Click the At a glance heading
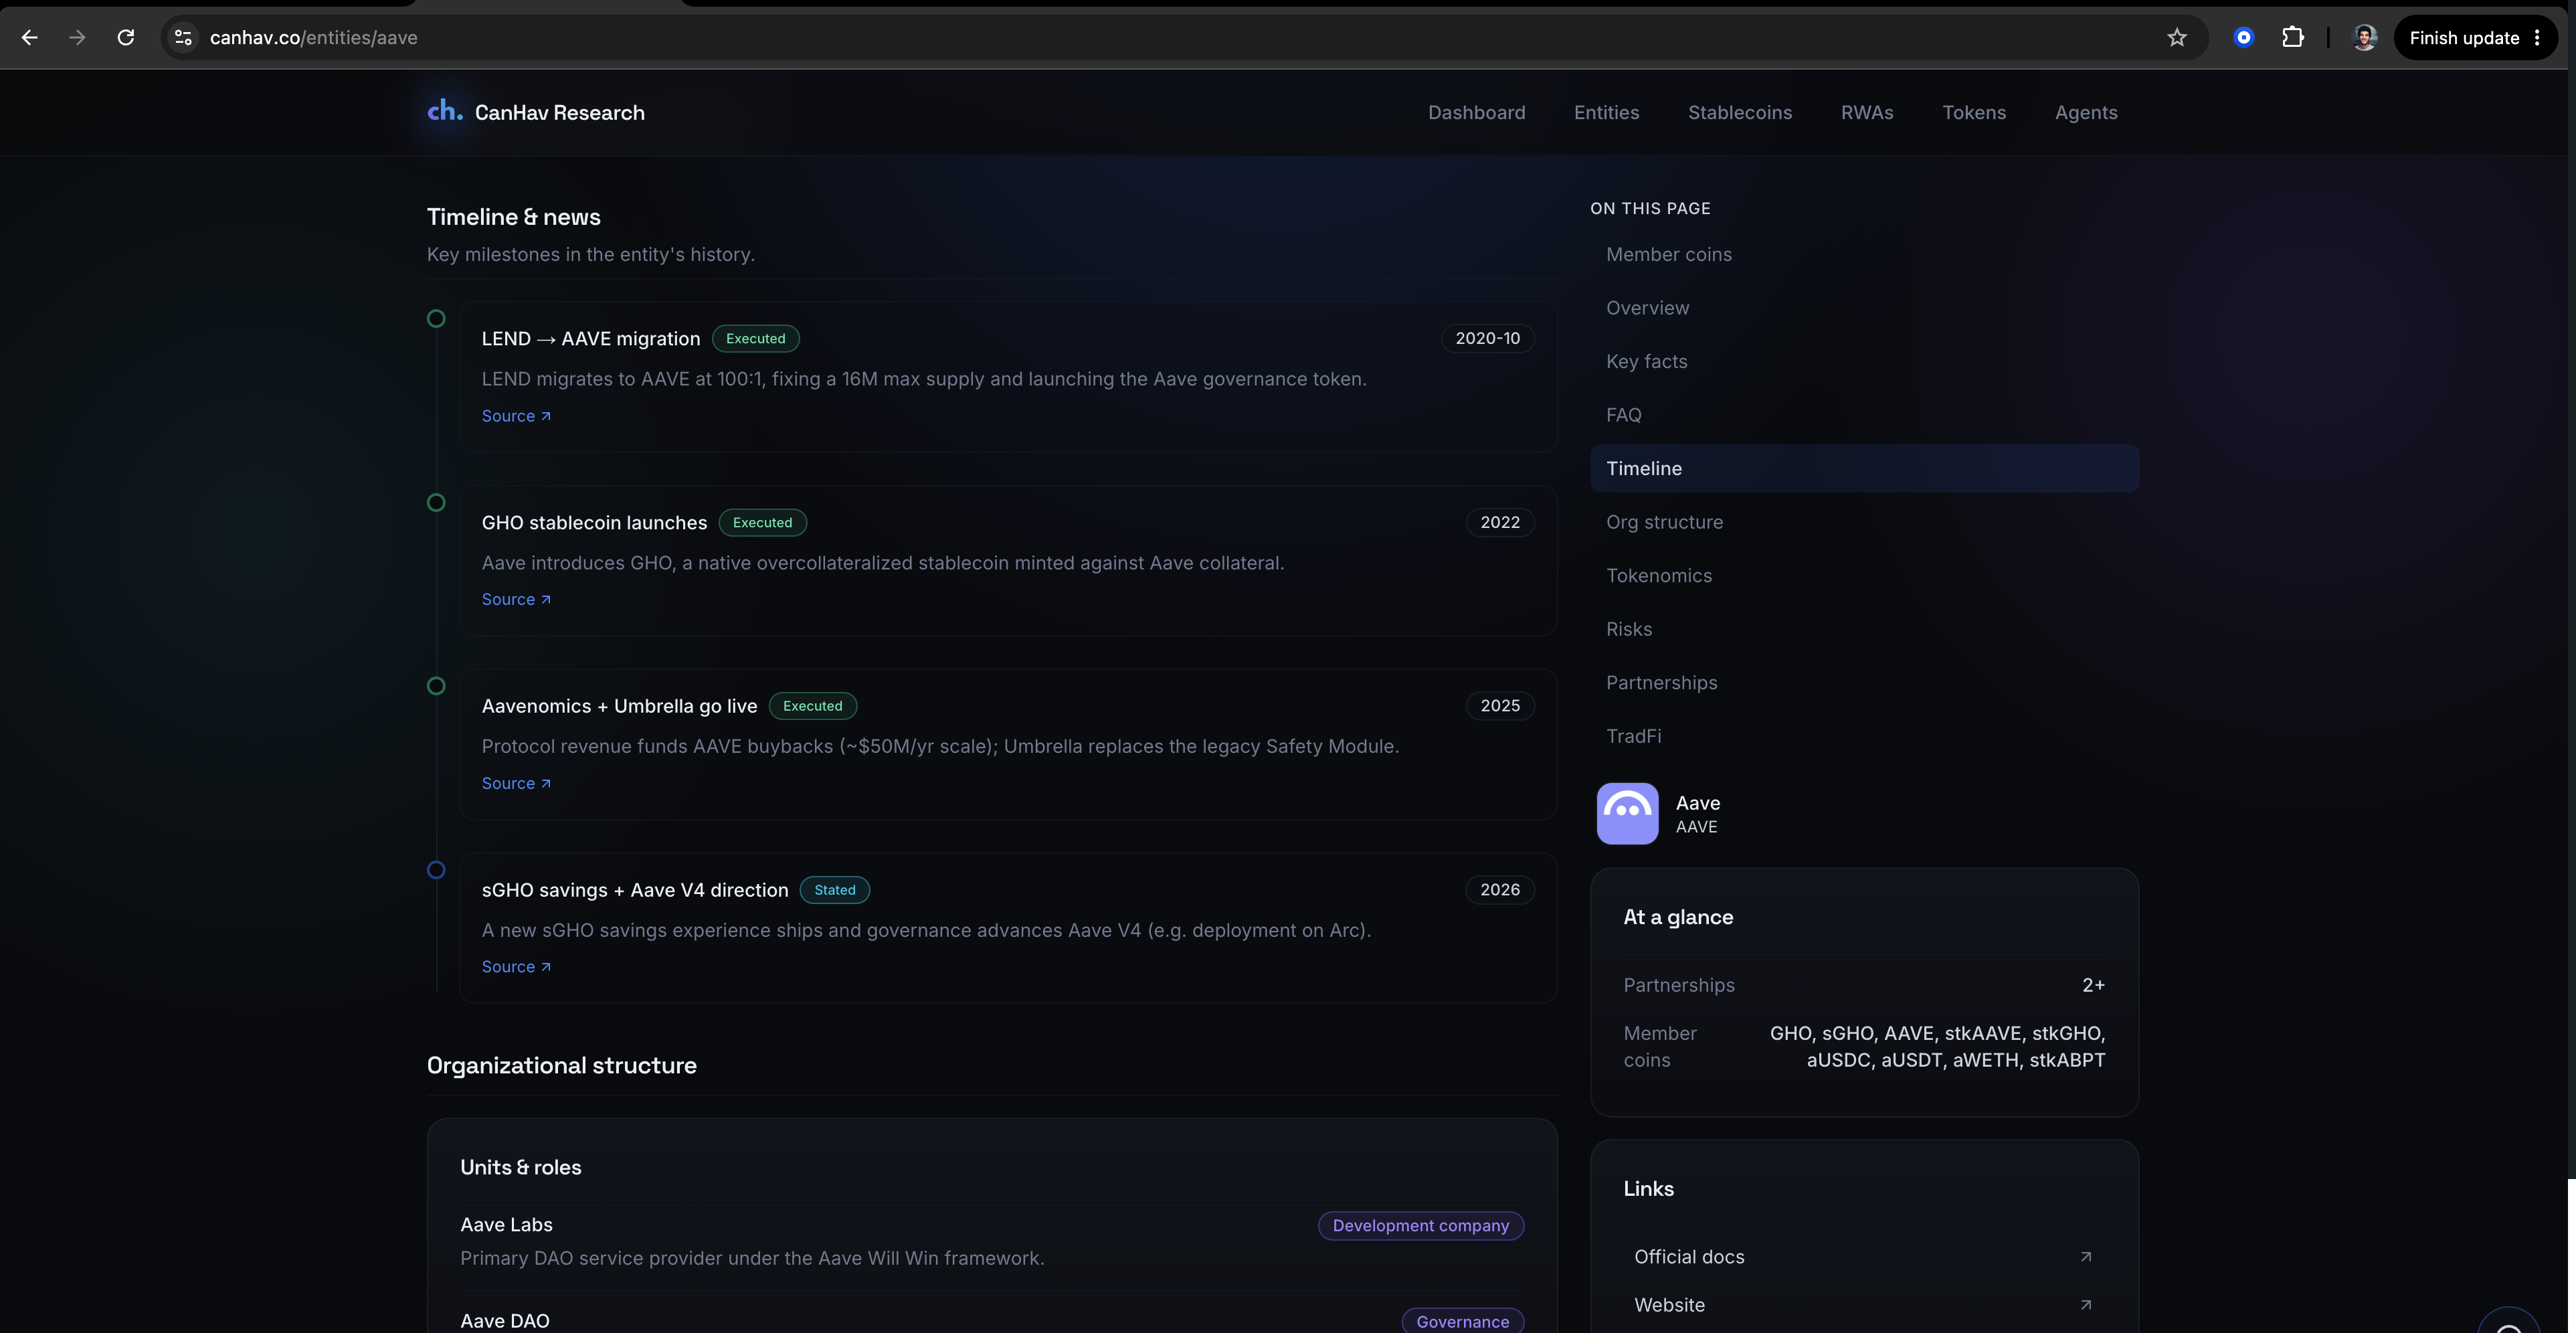This screenshot has width=2576, height=1333. coord(1678,918)
